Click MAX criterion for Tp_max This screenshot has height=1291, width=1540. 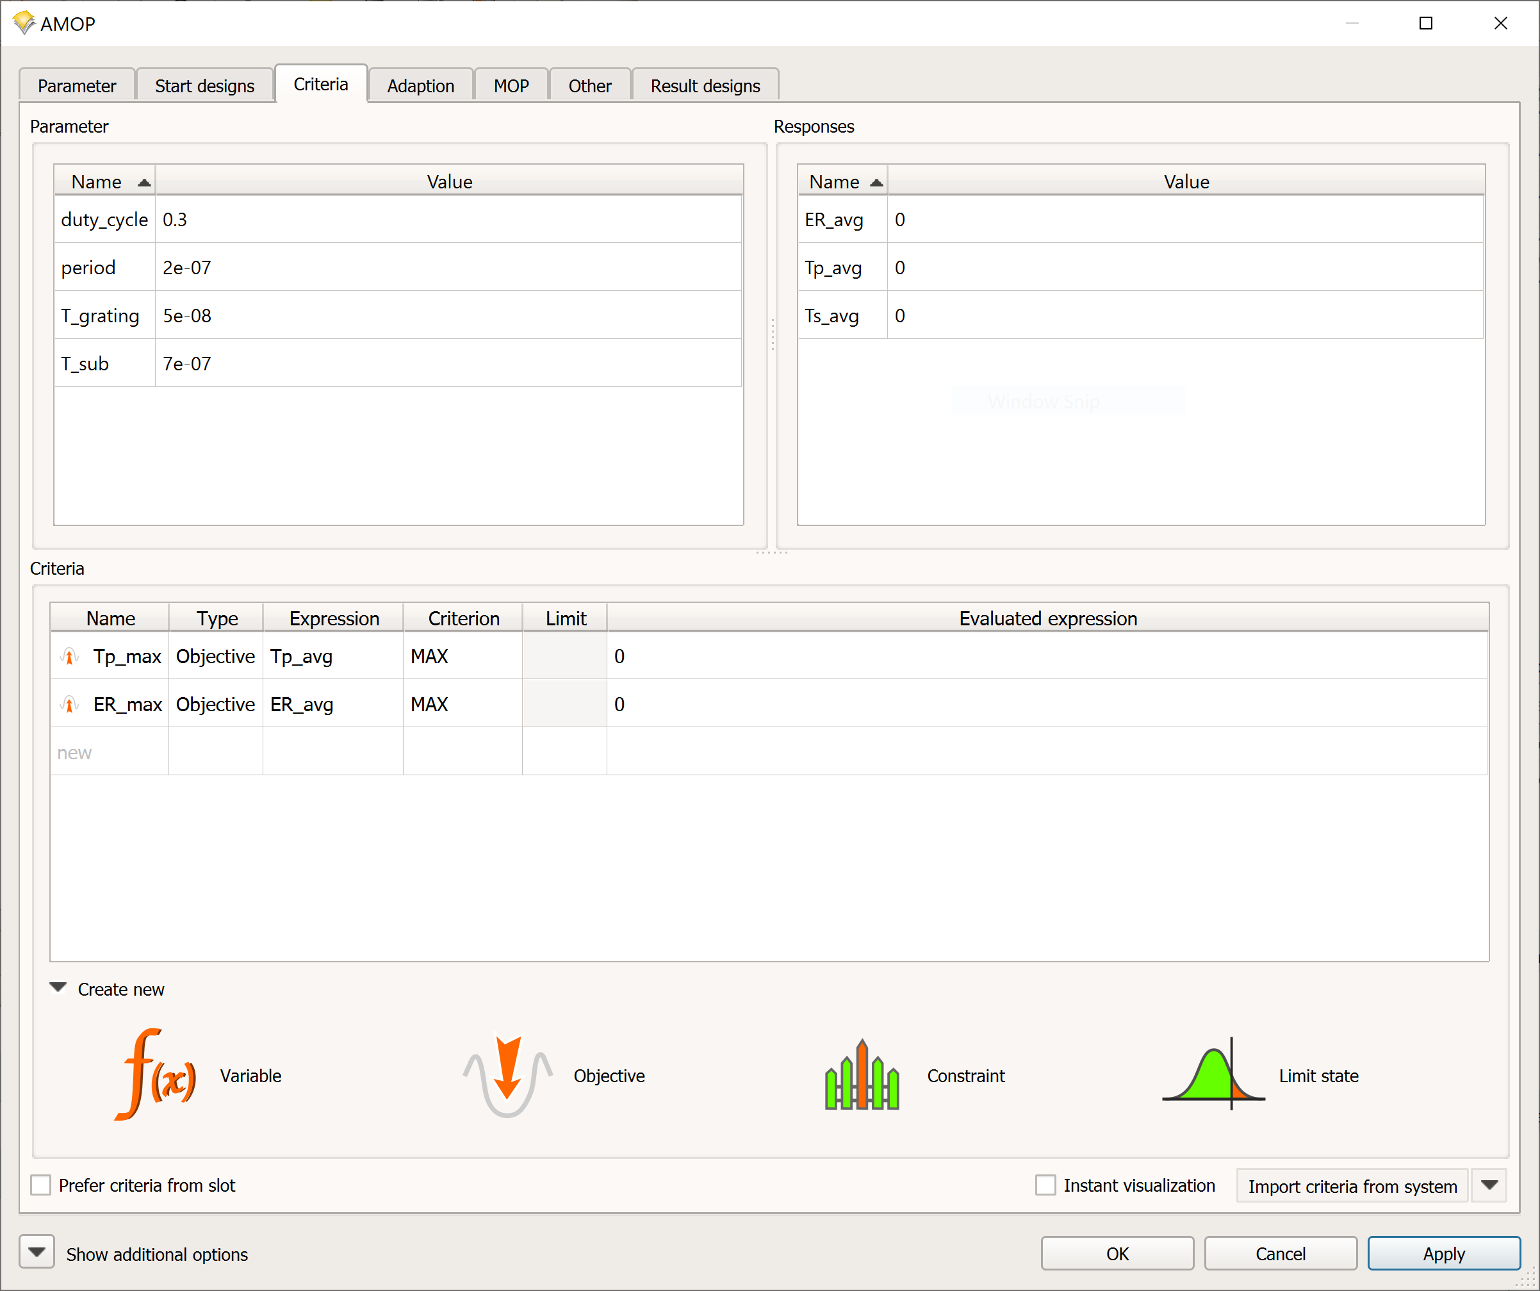click(x=463, y=657)
